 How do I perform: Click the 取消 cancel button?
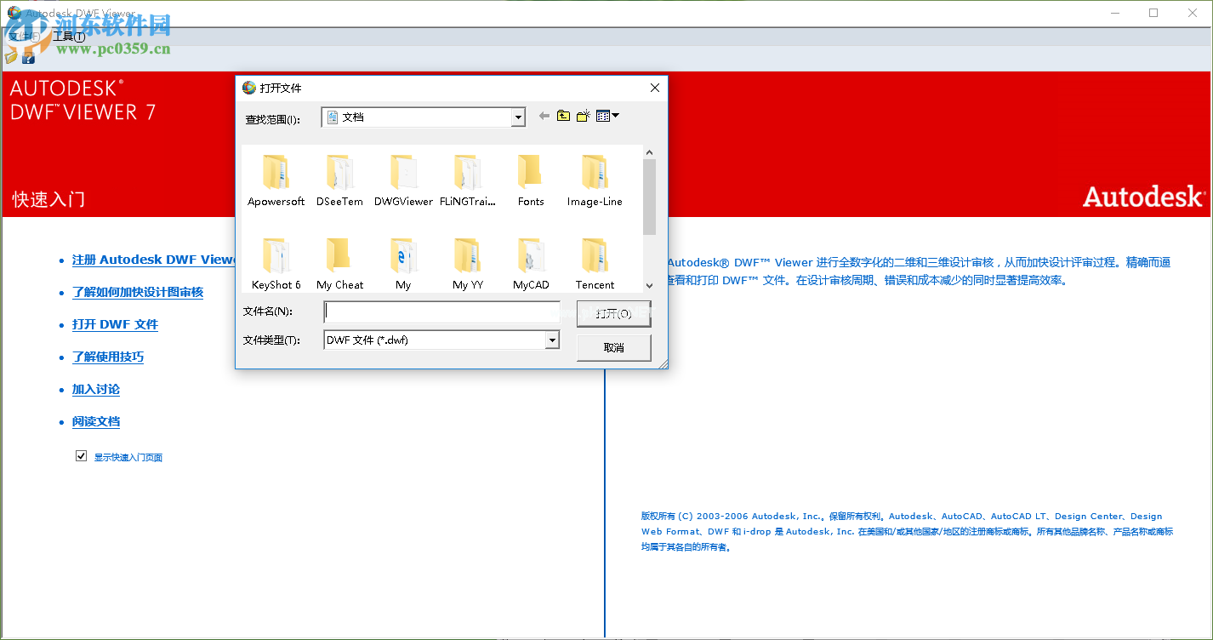613,347
